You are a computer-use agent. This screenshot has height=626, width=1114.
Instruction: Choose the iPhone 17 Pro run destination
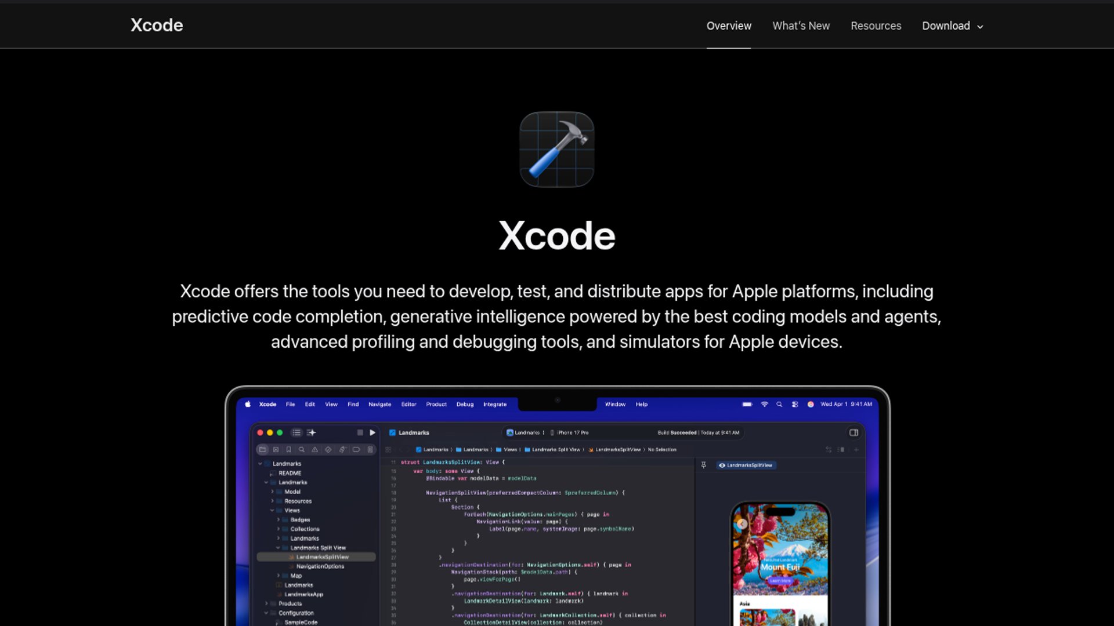[x=569, y=432]
